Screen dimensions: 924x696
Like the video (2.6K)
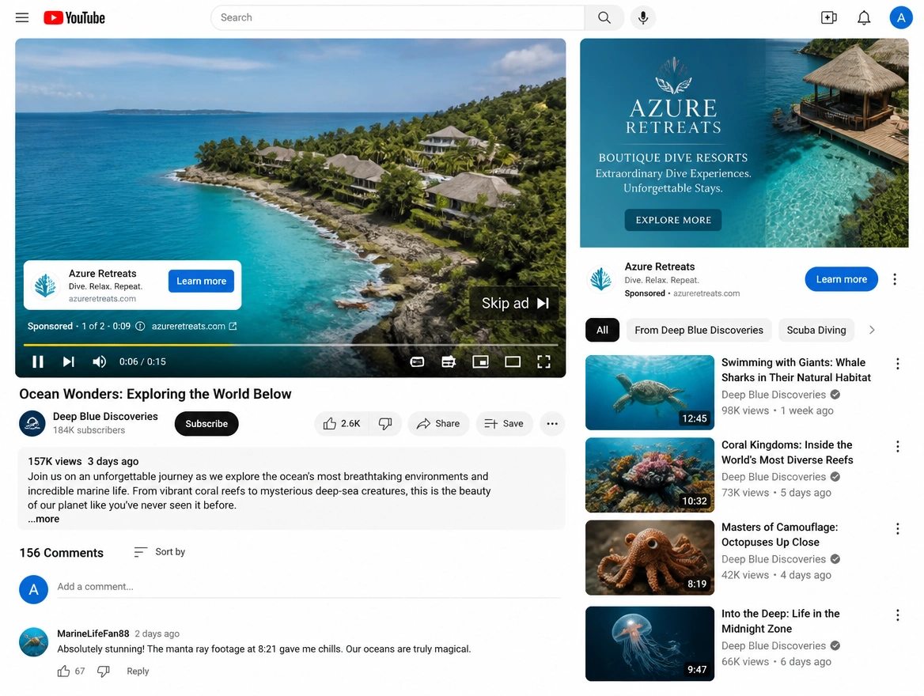[x=341, y=423]
